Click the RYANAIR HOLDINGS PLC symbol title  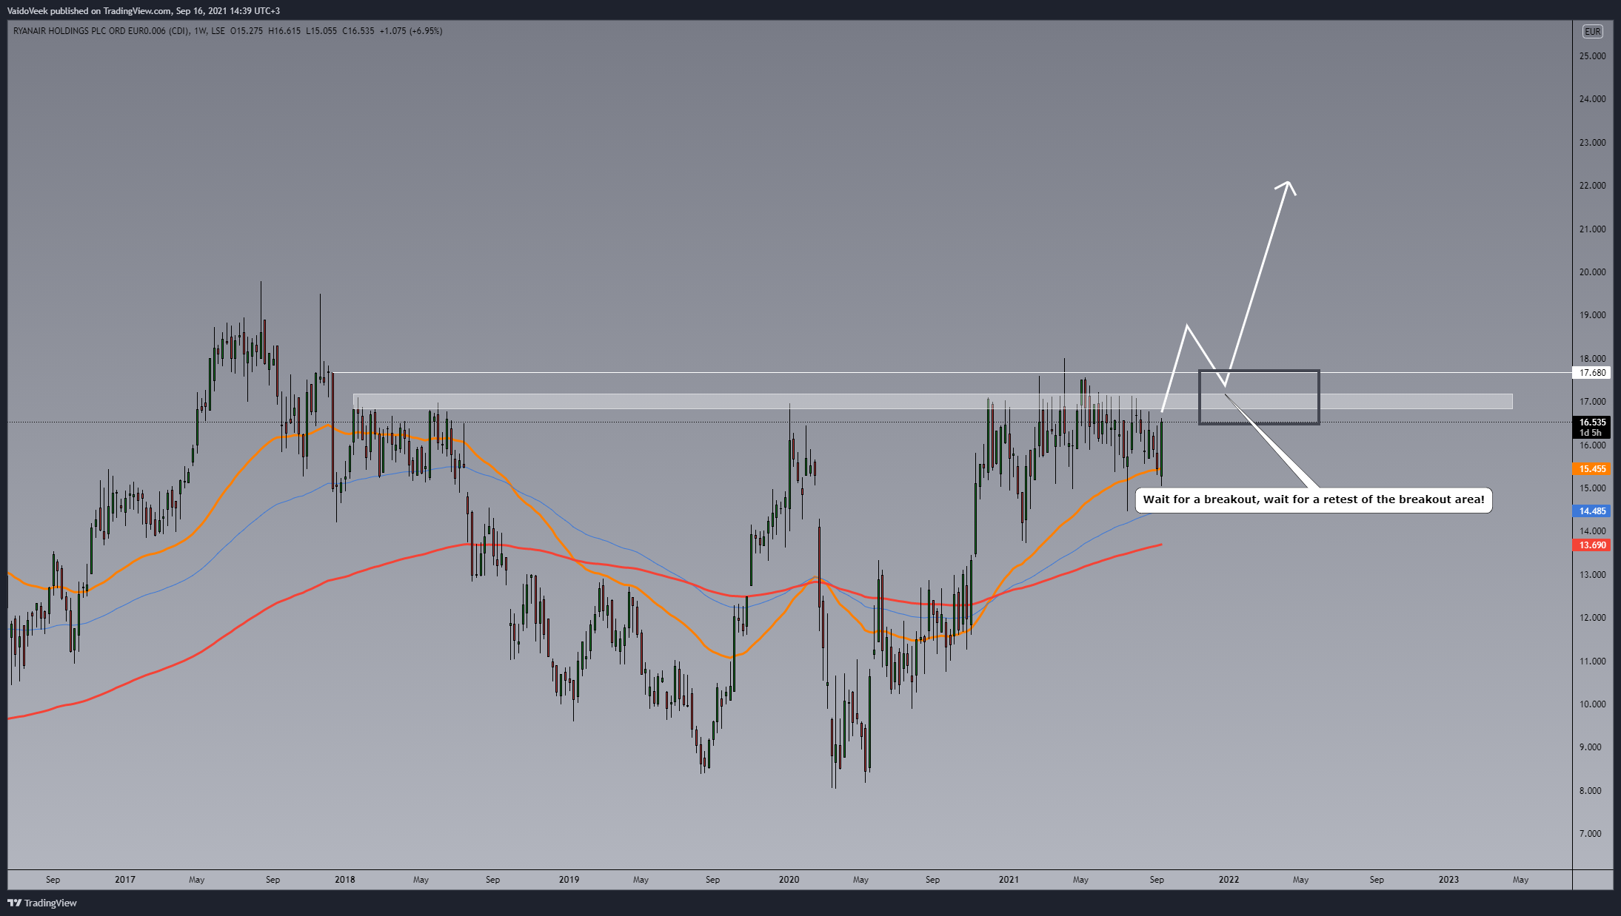point(101,31)
